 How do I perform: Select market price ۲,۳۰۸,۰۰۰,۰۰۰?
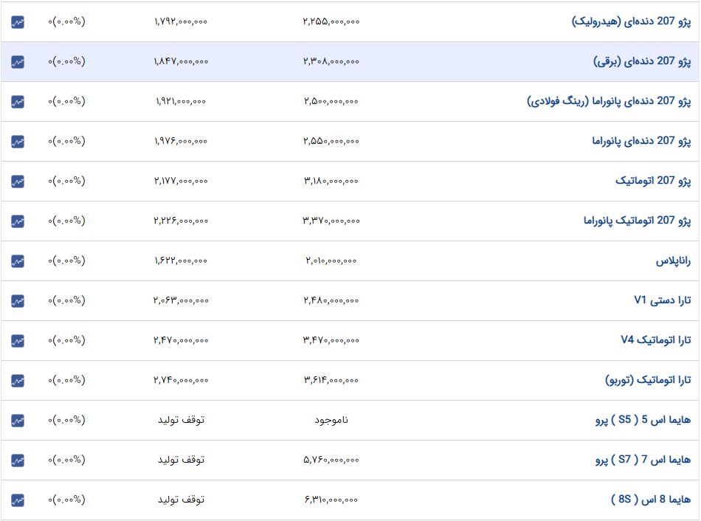click(x=331, y=61)
